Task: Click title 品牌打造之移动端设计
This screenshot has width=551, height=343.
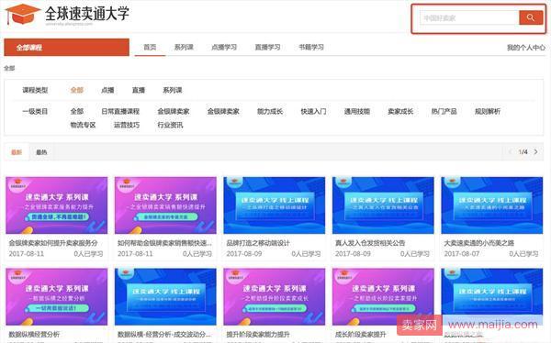Action: tap(258, 243)
